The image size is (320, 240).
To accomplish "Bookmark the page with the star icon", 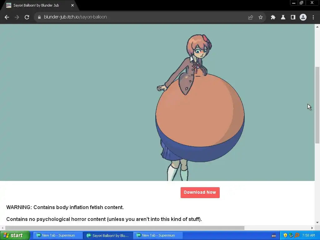I will (x=261, y=17).
